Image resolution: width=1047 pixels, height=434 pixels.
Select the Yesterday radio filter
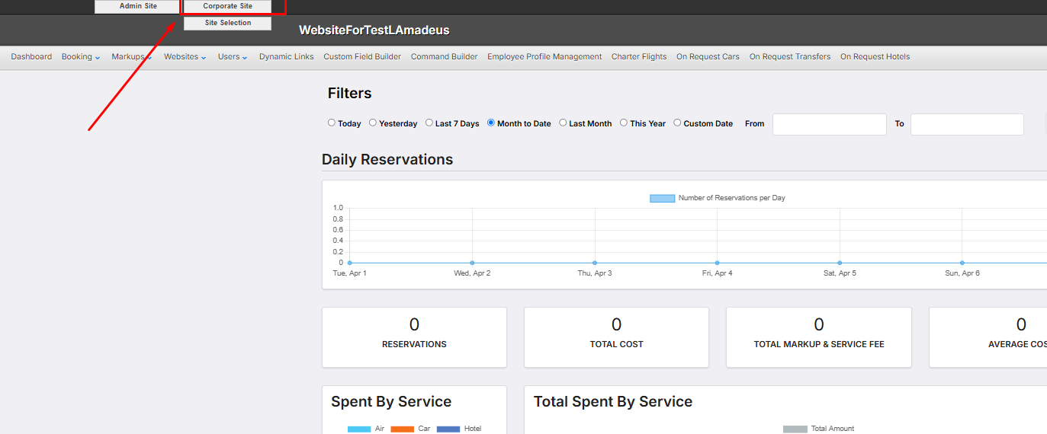pyautogui.click(x=373, y=123)
